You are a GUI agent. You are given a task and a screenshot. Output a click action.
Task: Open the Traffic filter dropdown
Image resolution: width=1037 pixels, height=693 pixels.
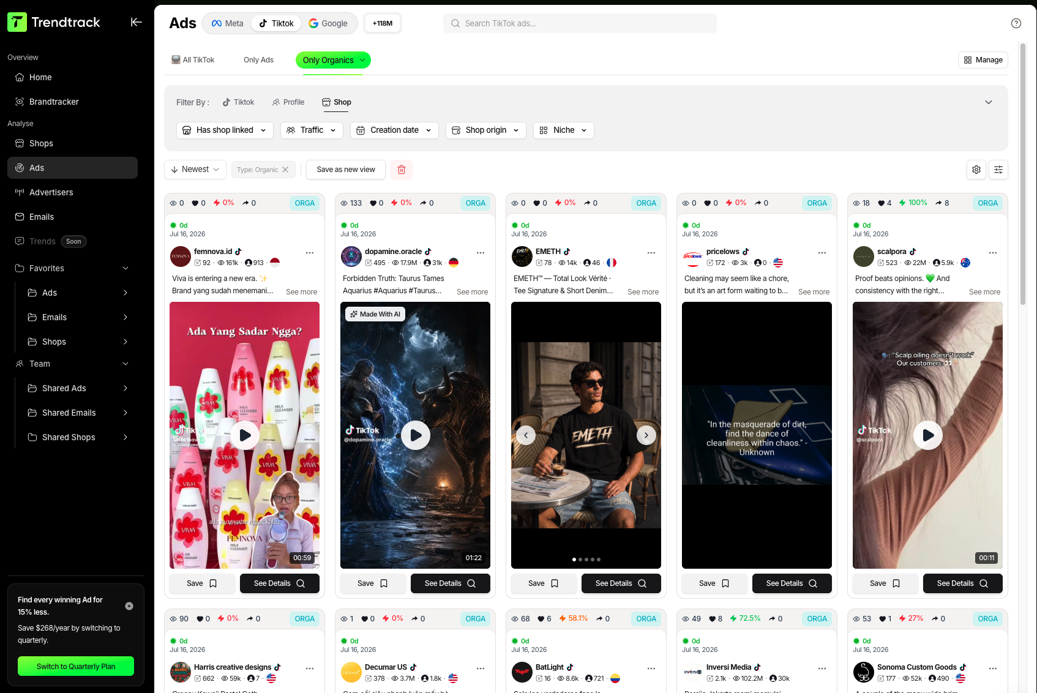point(312,130)
